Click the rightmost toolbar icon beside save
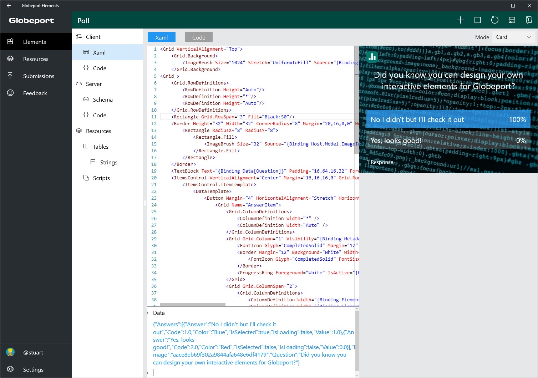The width and height of the screenshot is (538, 378). (x=529, y=20)
